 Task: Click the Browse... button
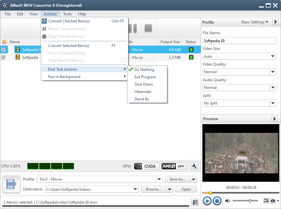click(154, 189)
